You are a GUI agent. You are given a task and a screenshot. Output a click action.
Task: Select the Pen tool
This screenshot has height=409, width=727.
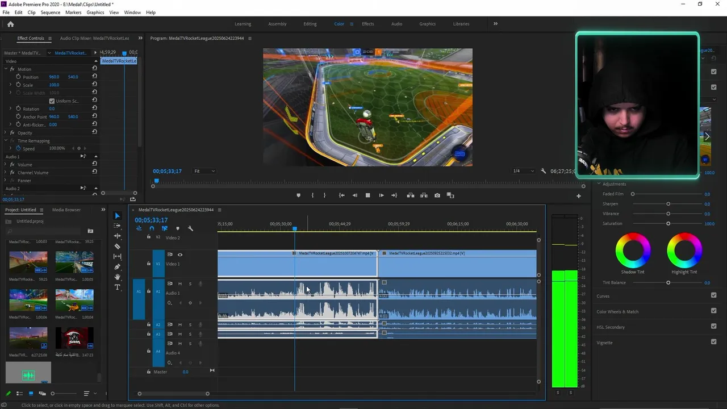tap(118, 266)
